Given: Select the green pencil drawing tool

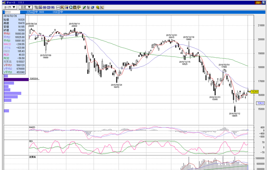Looking at the screenshot, I should 84,7.
